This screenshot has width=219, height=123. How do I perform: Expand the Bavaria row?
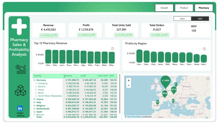36,87
